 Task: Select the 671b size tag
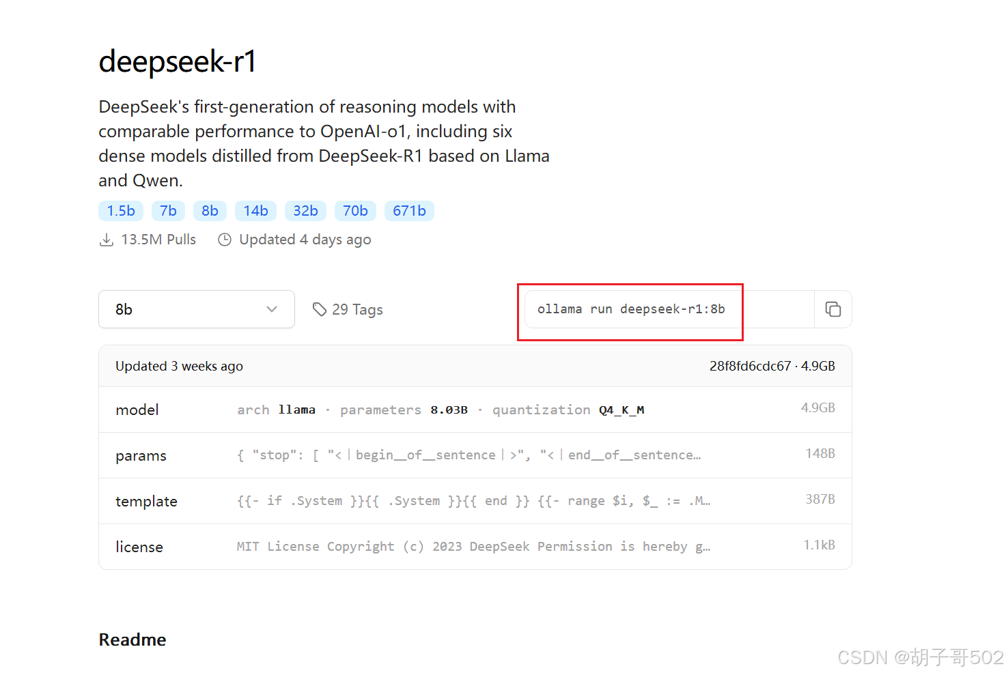tap(409, 211)
